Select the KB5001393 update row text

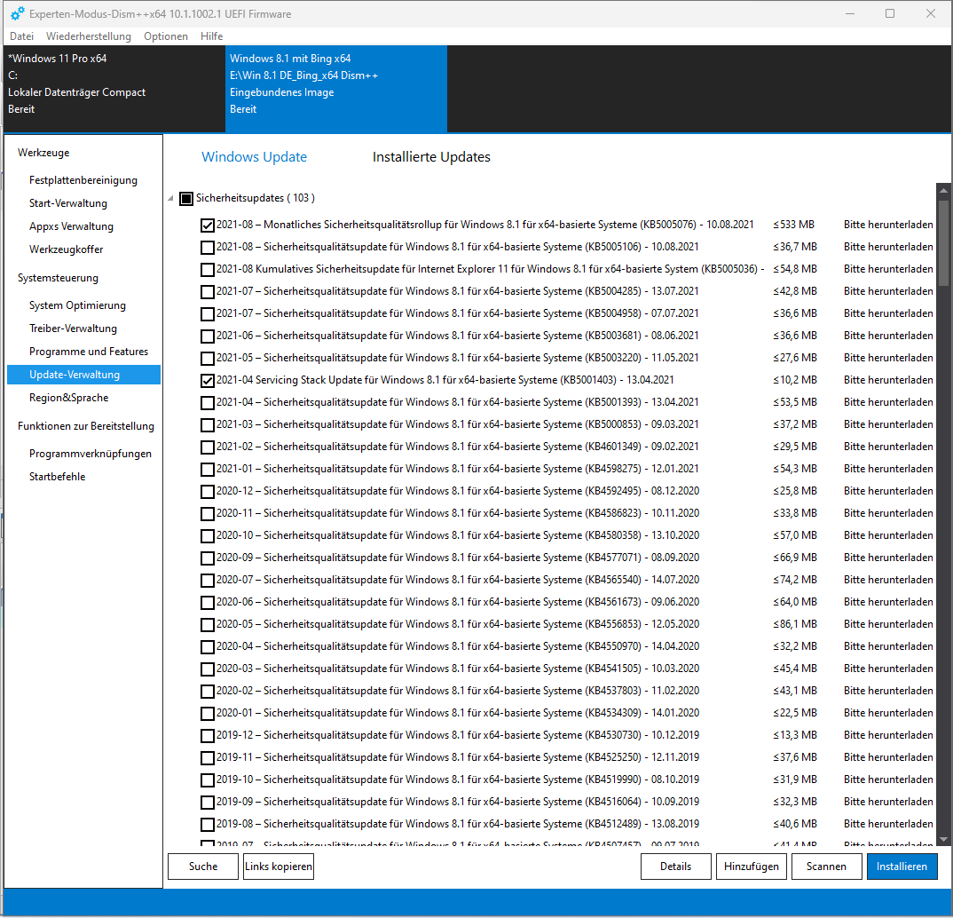click(x=458, y=402)
